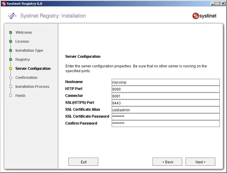Screen dimensions: 227x173
Task: Click the green marker beside License
Action: click(11, 41)
